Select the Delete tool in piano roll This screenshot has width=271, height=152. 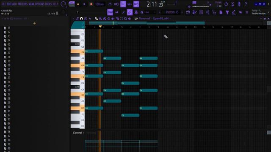[109, 19]
